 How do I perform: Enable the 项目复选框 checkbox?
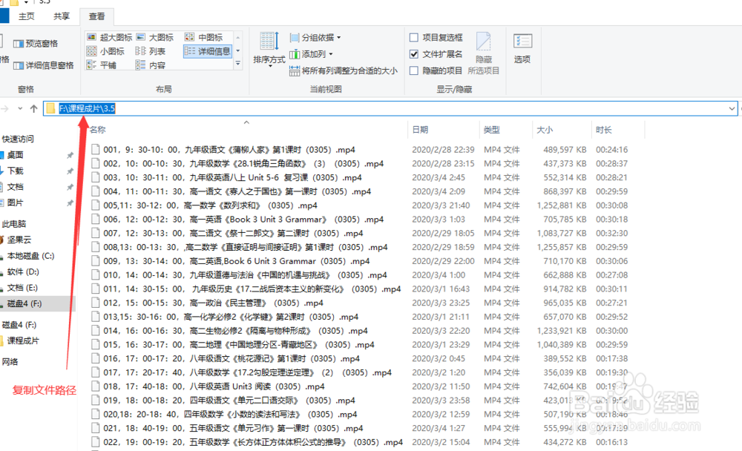click(x=413, y=37)
